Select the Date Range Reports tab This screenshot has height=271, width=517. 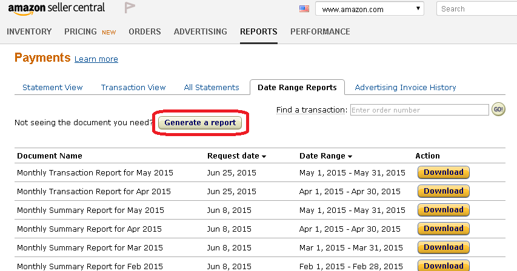pos(297,88)
